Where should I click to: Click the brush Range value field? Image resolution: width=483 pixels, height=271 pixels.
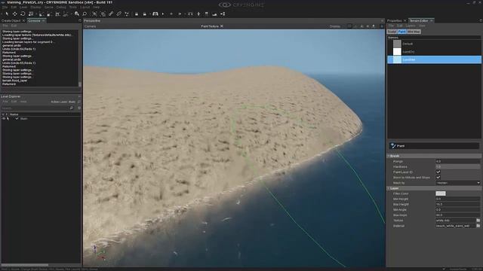click(458, 161)
